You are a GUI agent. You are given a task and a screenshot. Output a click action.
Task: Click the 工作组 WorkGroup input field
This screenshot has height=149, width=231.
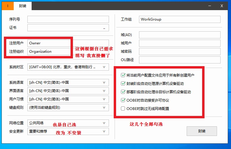[x=180, y=19]
